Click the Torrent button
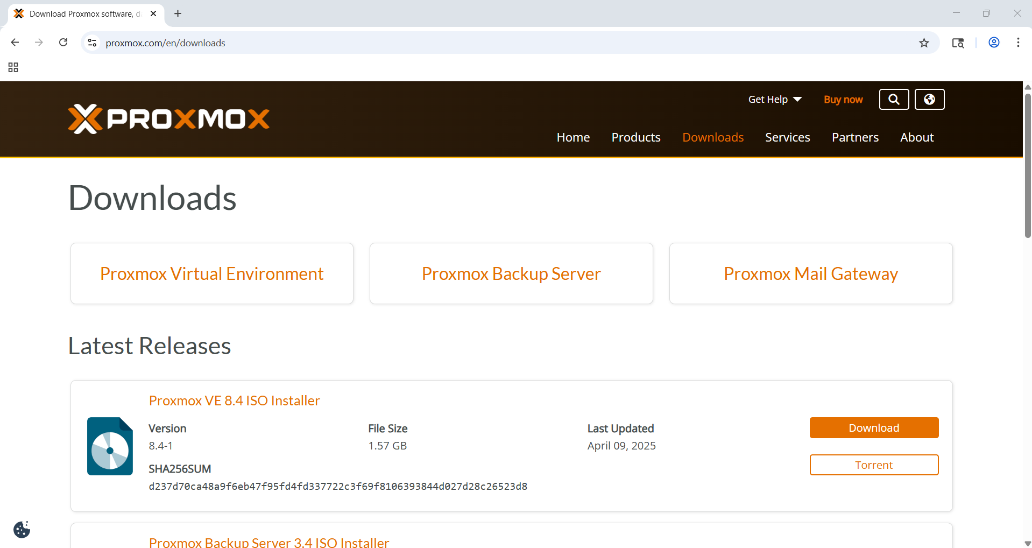1032x548 pixels. point(874,465)
